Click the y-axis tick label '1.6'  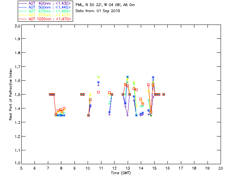17,81
